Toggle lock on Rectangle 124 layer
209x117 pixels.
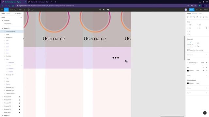tap(20, 109)
